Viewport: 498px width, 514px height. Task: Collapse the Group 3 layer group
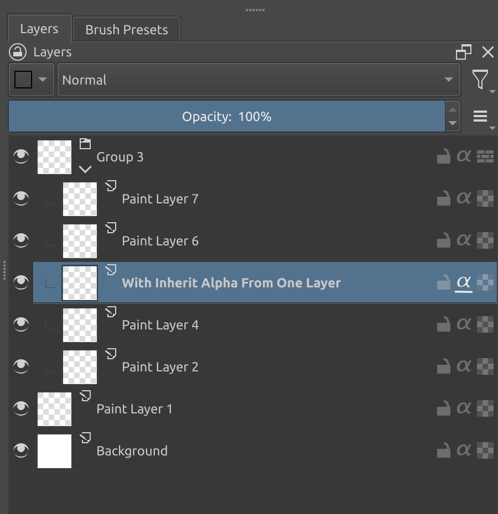pyautogui.click(x=85, y=169)
